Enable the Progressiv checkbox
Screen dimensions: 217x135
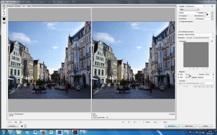tap(180, 16)
